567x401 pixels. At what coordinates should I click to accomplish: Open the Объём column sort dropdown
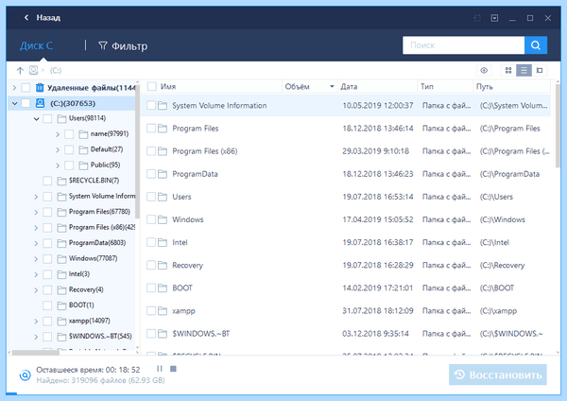point(332,86)
